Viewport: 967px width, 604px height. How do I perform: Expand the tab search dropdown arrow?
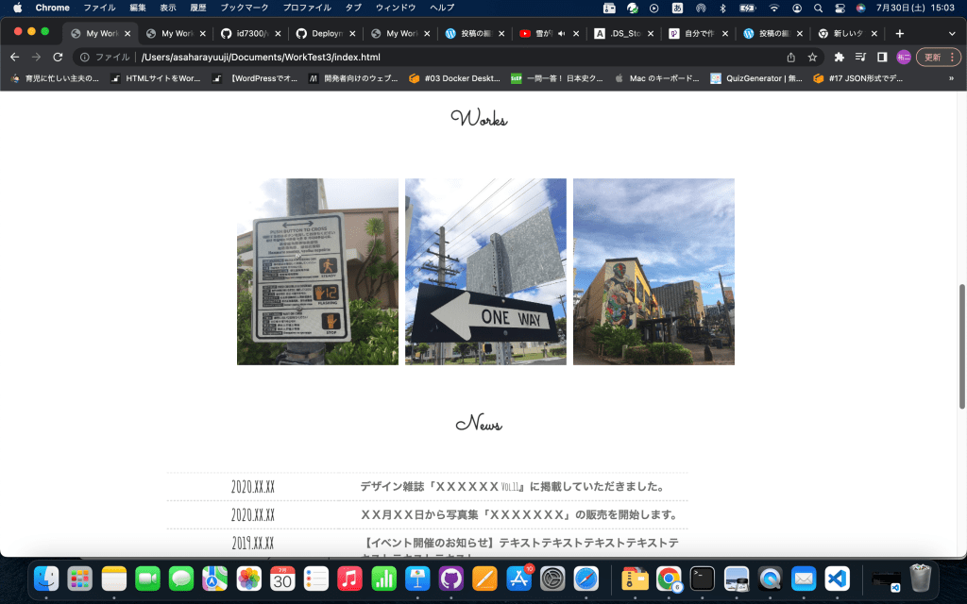[x=951, y=33]
